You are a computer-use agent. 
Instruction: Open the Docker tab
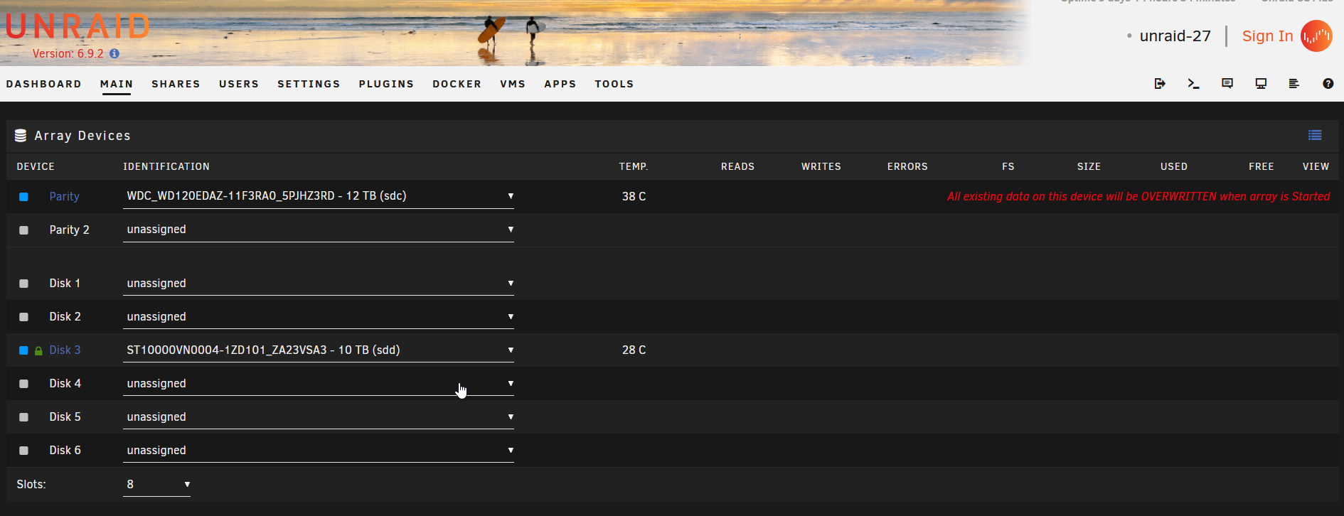click(x=457, y=84)
